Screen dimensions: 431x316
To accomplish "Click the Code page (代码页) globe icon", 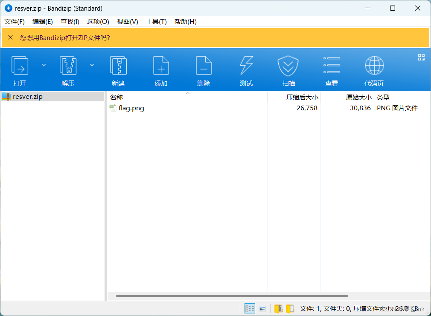I will click(374, 66).
